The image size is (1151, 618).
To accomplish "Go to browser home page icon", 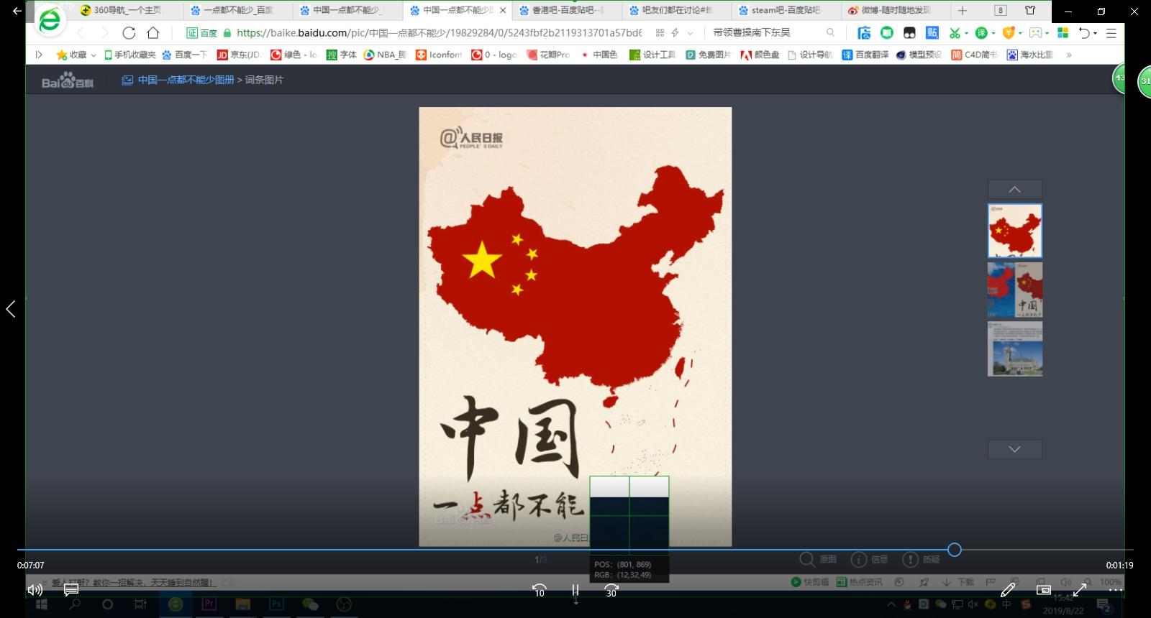I will click(153, 33).
